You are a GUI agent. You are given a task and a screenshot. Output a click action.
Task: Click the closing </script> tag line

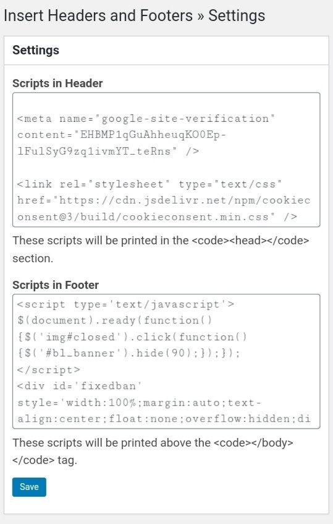(x=49, y=369)
